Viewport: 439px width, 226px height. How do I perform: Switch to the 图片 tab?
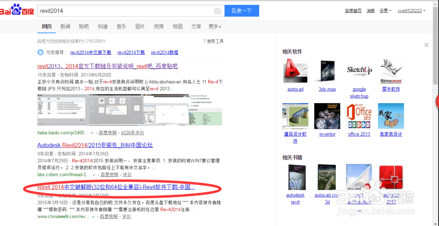(140, 27)
